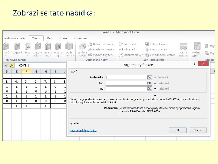The height and width of the screenshot is (164, 218).
Task: Click the Ano input field
Action: point(126,83)
